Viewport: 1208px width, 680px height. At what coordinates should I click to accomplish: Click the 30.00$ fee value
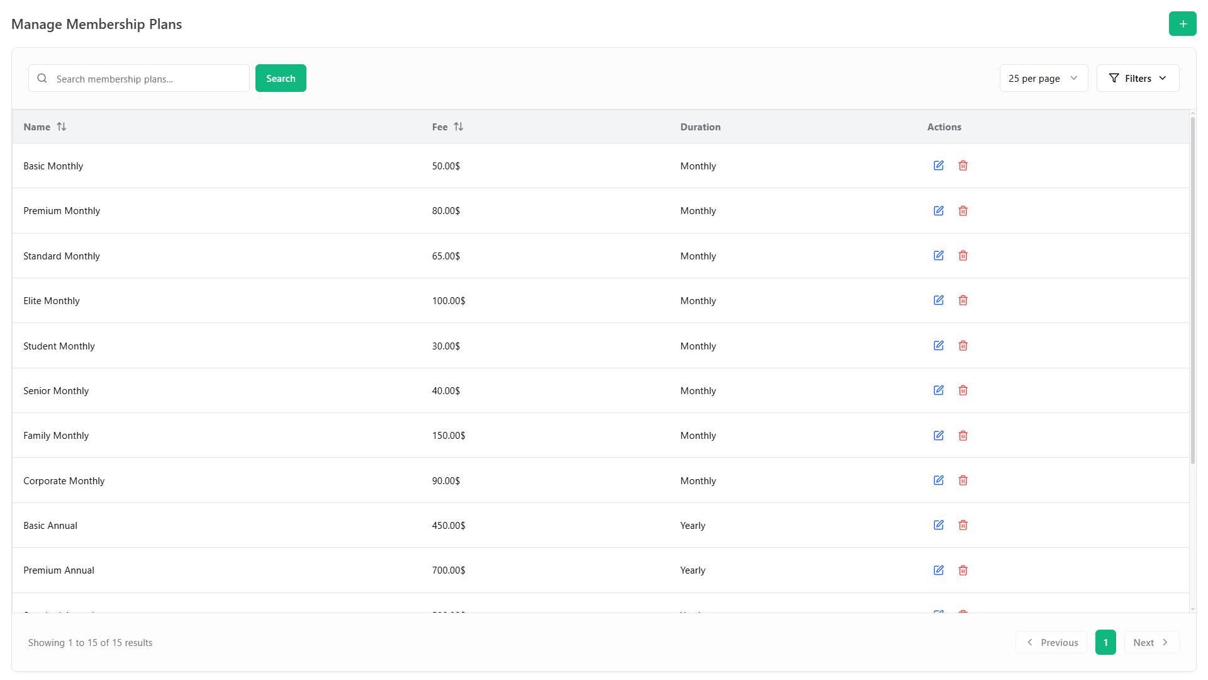[x=446, y=346]
